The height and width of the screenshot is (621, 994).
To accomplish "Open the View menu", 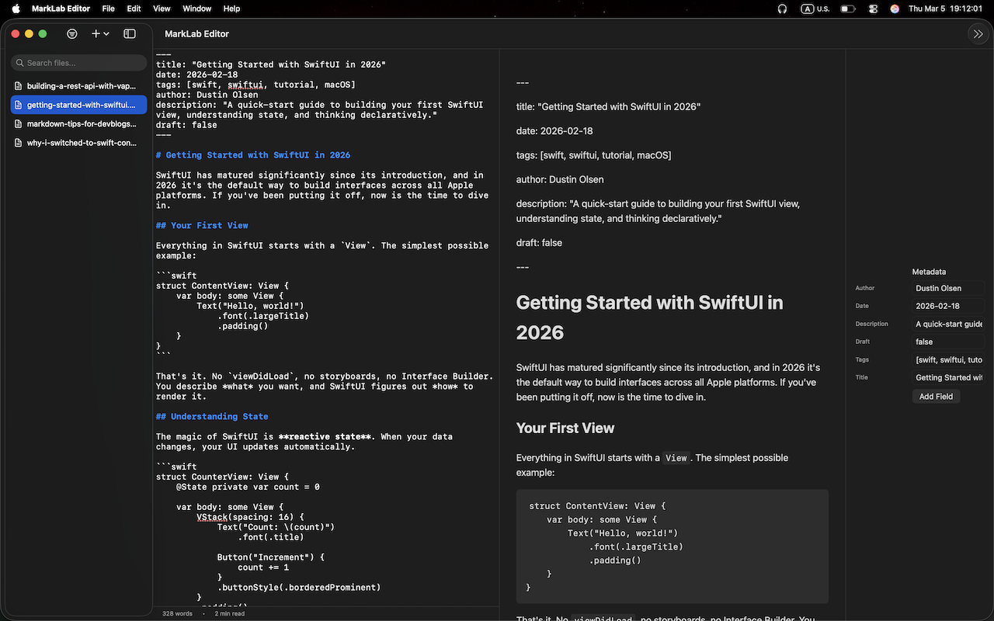I will (x=161, y=9).
